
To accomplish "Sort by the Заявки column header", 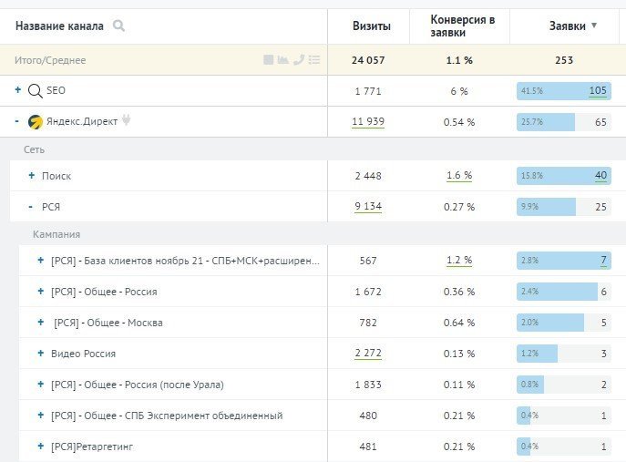I will click(x=568, y=26).
